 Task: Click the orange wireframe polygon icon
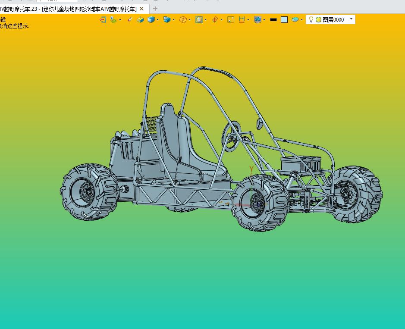coord(183,20)
